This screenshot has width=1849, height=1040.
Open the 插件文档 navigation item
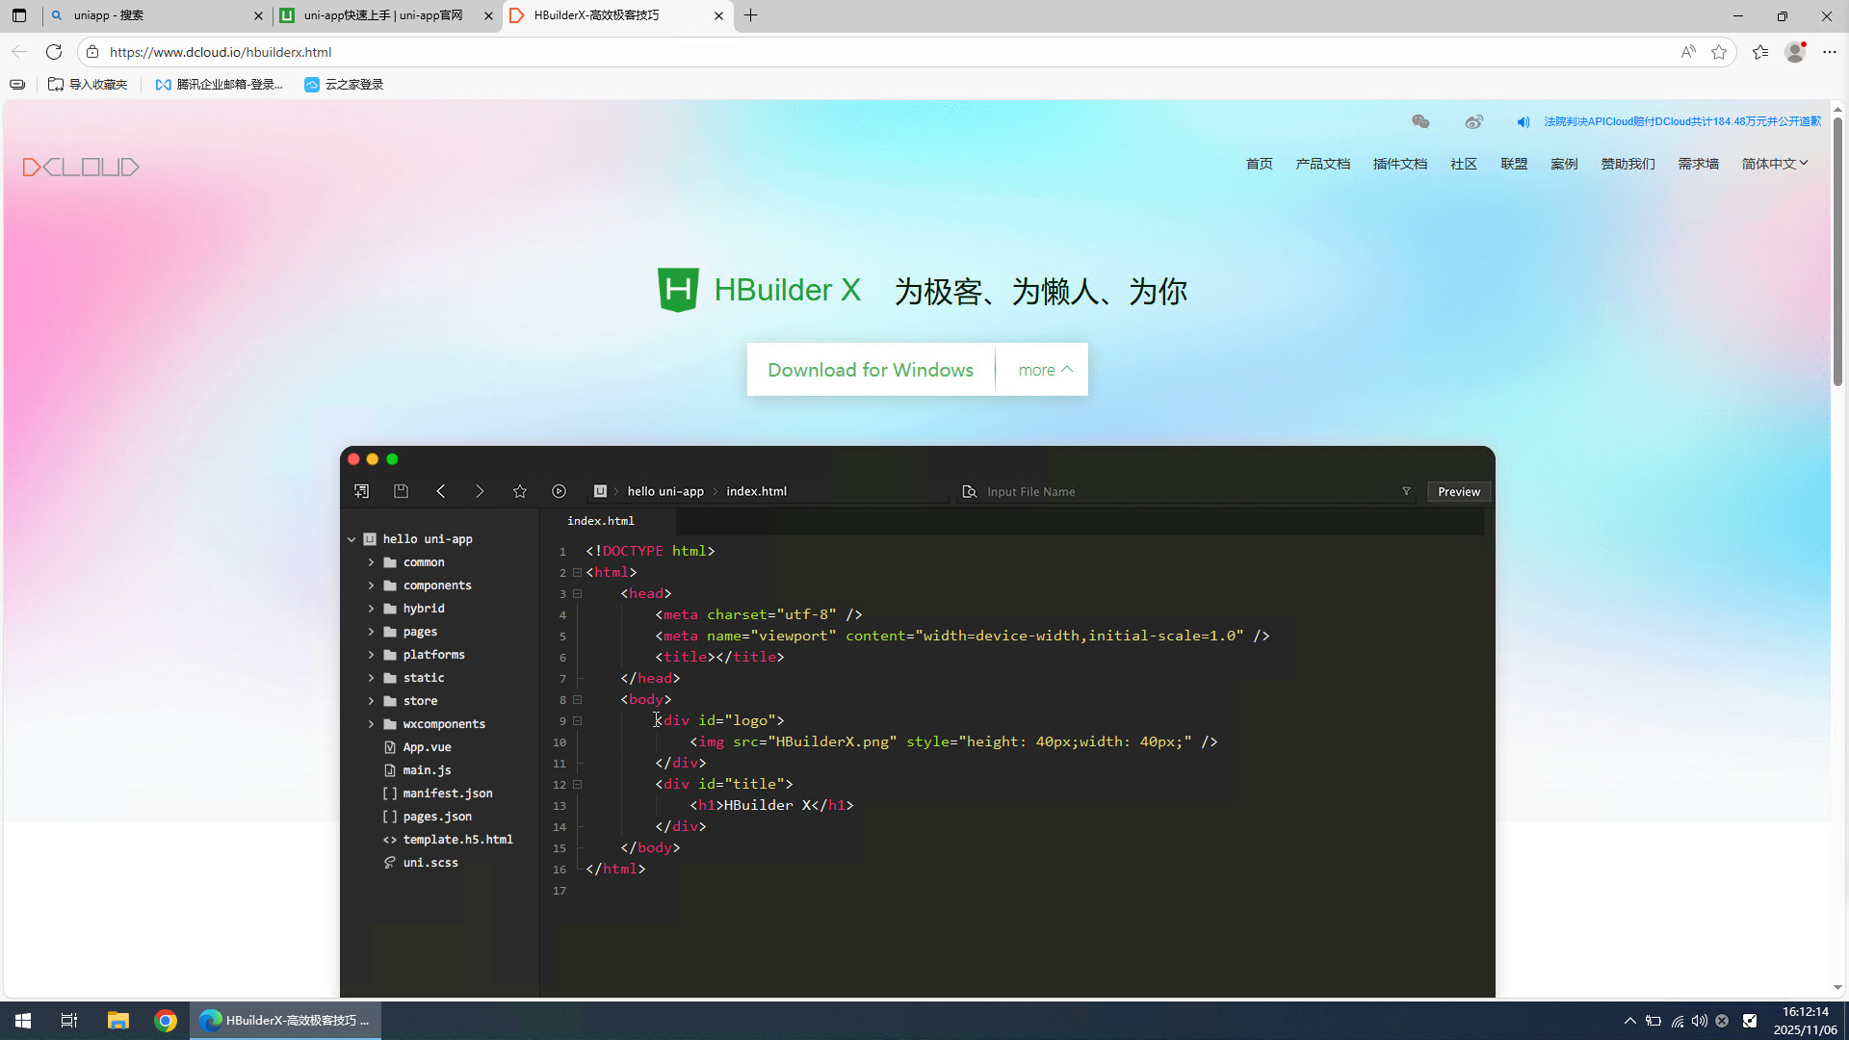click(1399, 164)
